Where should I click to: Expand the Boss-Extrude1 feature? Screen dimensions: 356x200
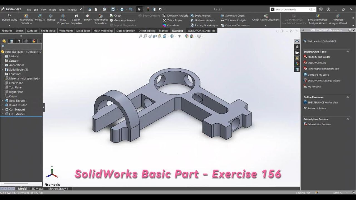tap(2, 101)
